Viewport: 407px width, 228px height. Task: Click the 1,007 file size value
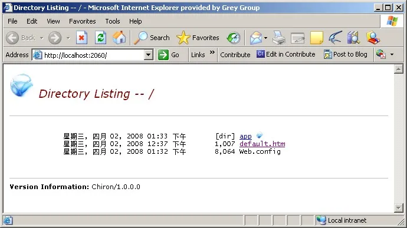(225, 144)
